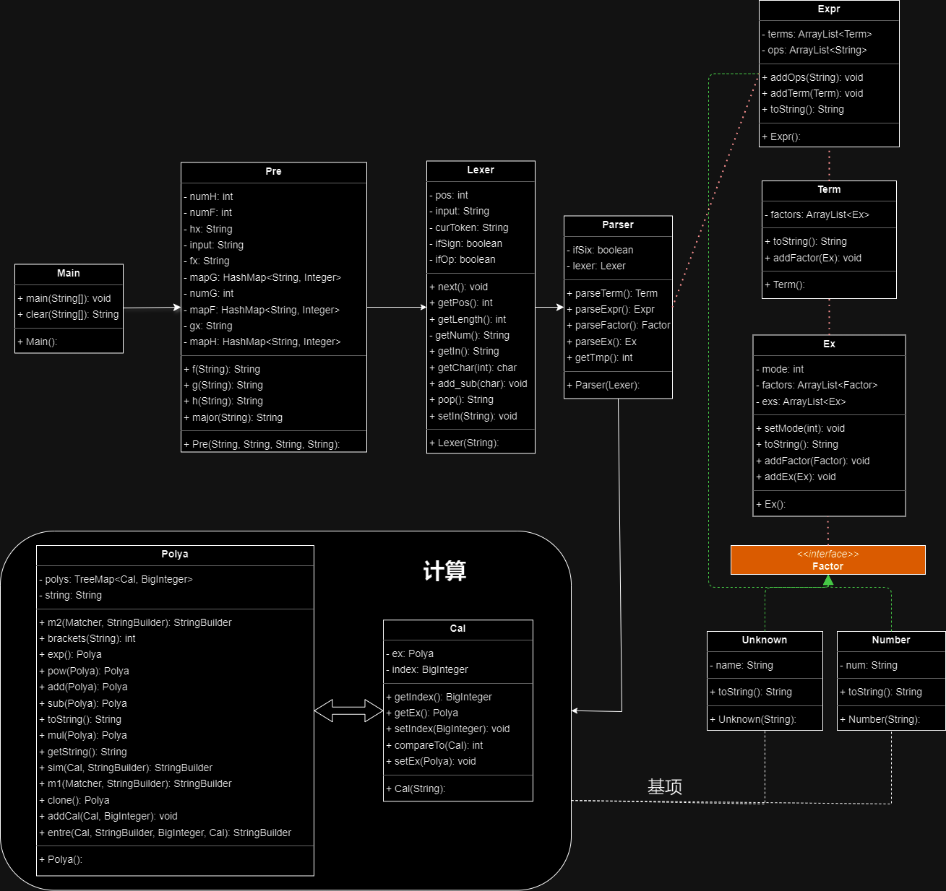Select the Ex class title
Image resolution: width=946 pixels, height=891 pixels.
tap(829, 344)
